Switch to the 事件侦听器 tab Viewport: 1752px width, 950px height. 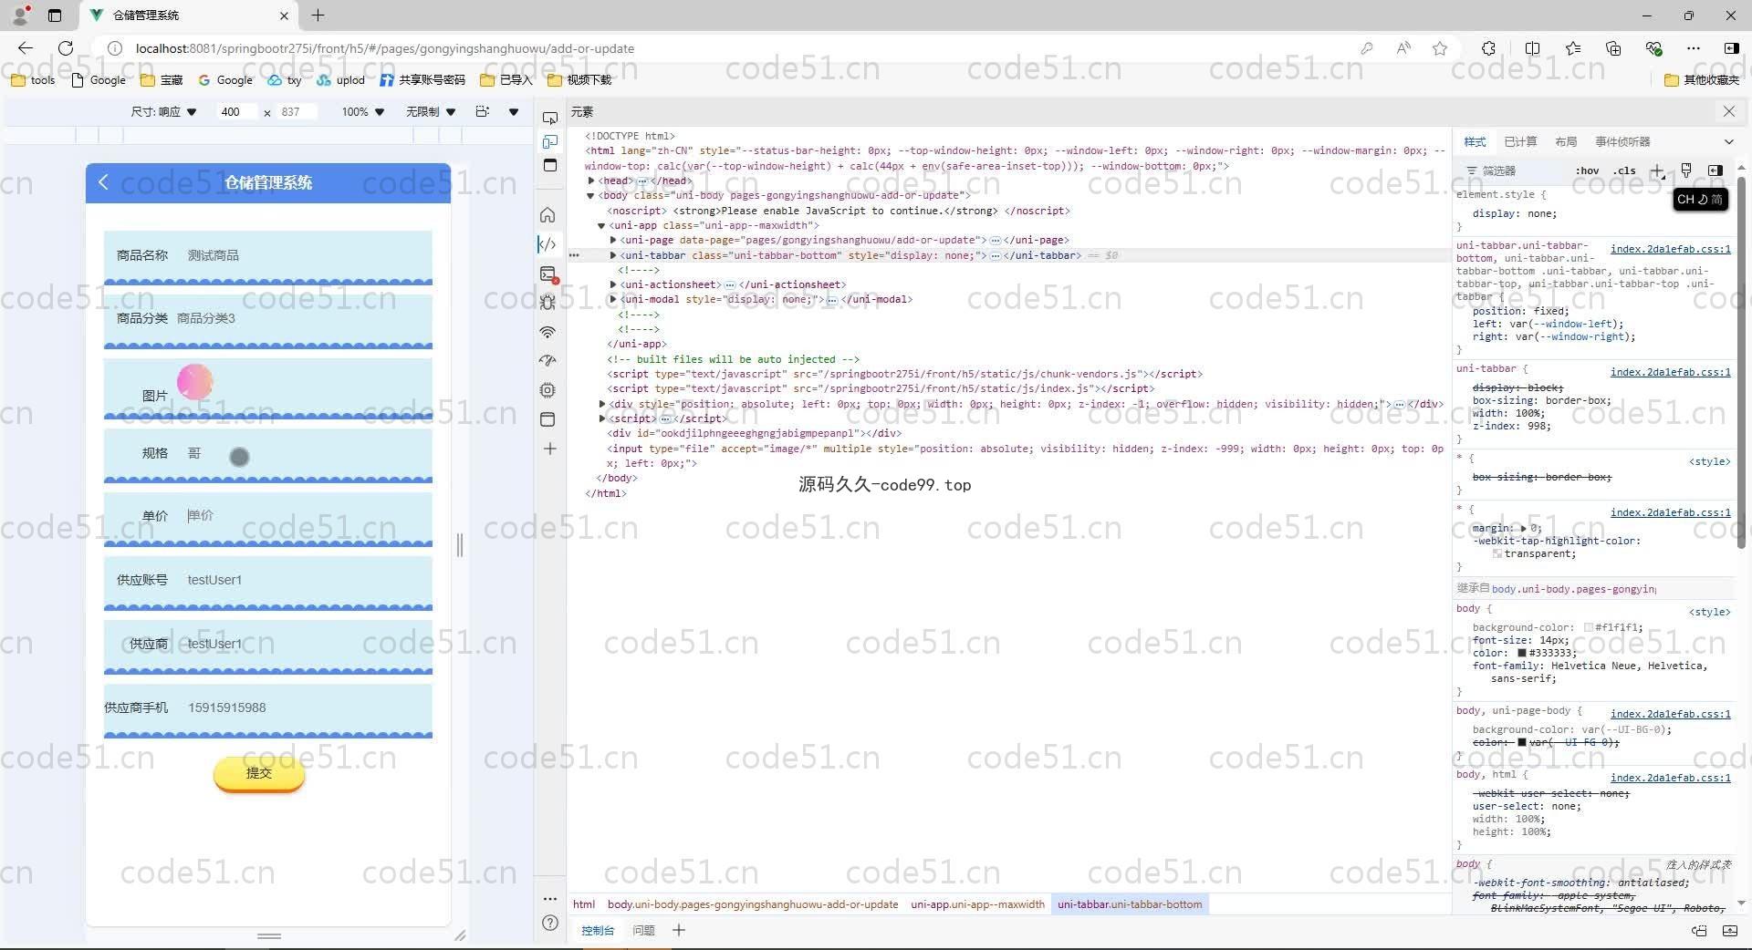pos(1622,141)
